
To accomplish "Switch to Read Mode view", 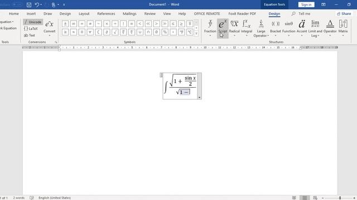I will (294, 198).
